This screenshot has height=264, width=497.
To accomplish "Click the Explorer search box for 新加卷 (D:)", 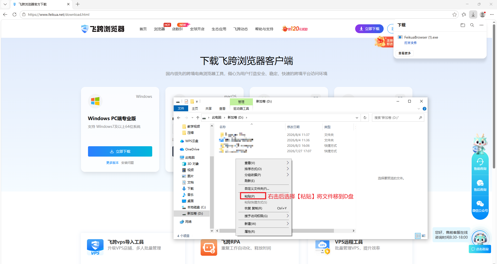I will coord(398,118).
